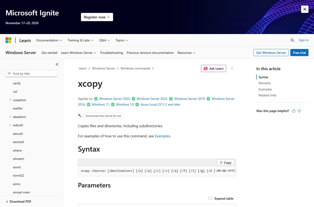This screenshot has width=314, height=207.
Task: Click the Find by title field
Action: [x=31, y=74]
